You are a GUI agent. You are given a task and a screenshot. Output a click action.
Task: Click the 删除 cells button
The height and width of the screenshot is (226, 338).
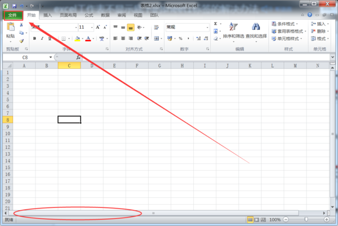(320, 31)
